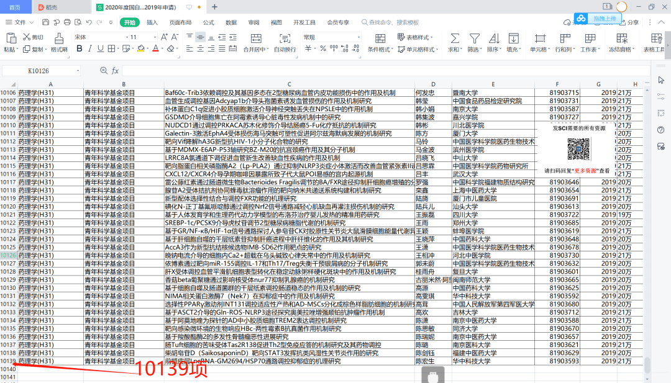Expand the font size dropdown
This screenshot has height=383, width=671.
tap(155, 37)
